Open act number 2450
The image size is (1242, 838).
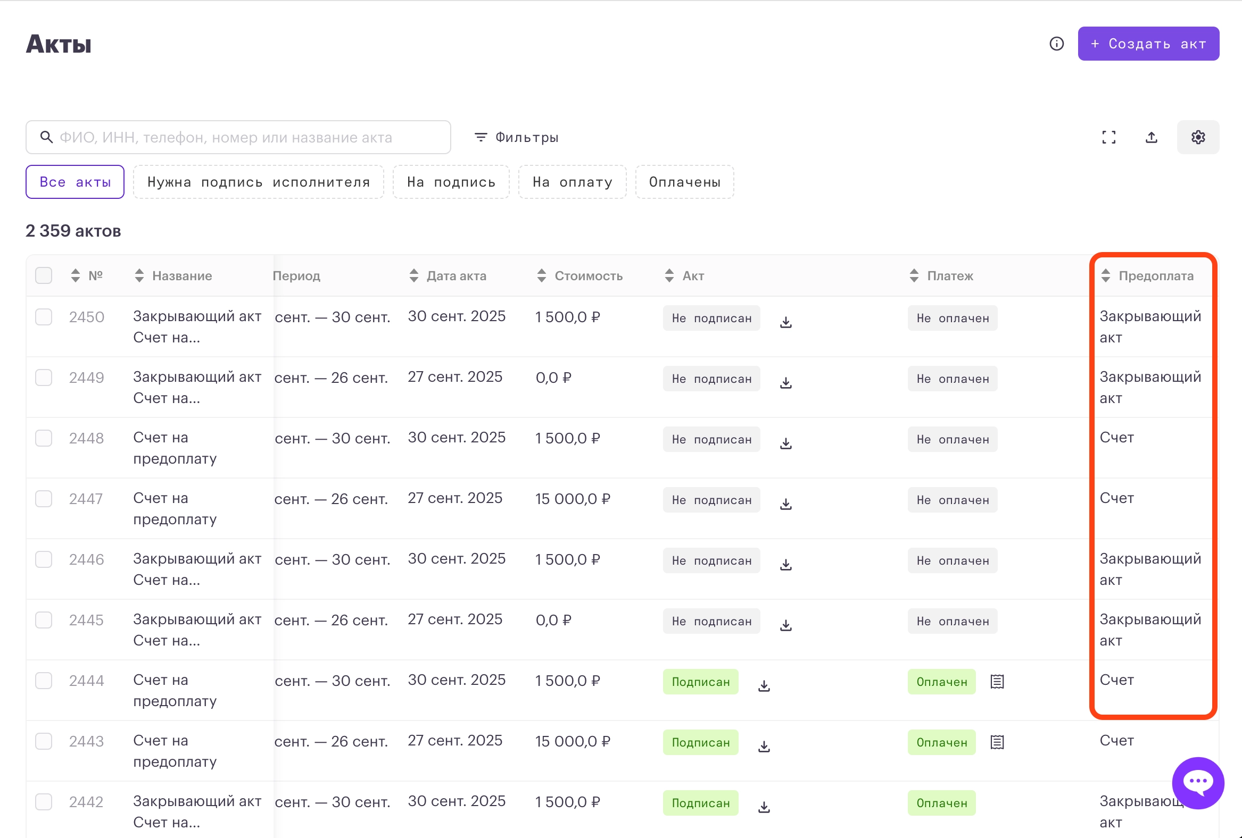tap(87, 317)
